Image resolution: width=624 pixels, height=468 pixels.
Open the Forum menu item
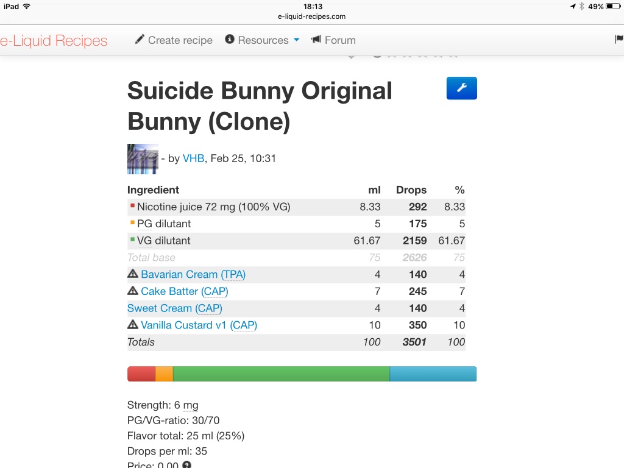pyautogui.click(x=340, y=40)
